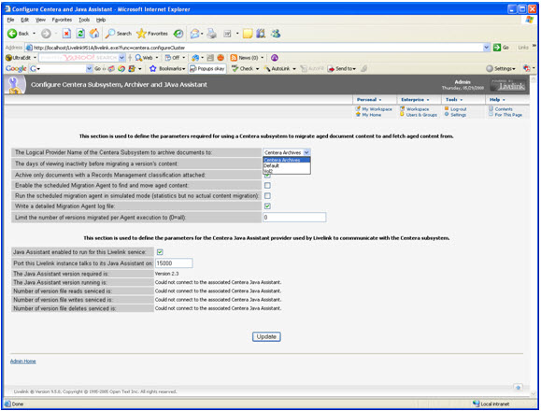The width and height of the screenshot is (541, 411).
Task: Expand the address bar history dropdown
Action: pos(487,48)
